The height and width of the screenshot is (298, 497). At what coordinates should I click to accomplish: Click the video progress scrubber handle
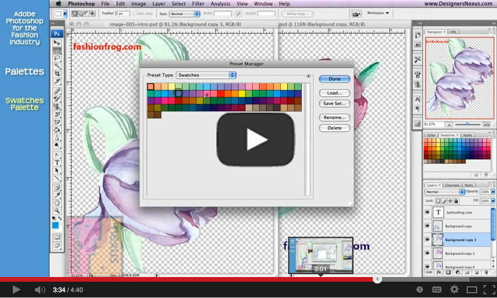(x=377, y=279)
